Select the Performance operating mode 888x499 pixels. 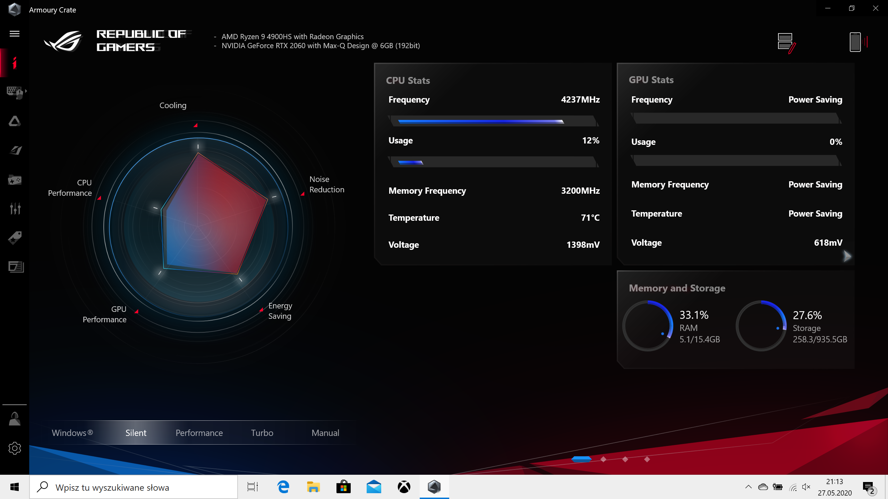coord(199,433)
